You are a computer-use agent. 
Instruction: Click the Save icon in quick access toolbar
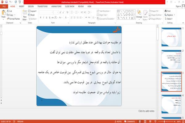pos(6,2)
